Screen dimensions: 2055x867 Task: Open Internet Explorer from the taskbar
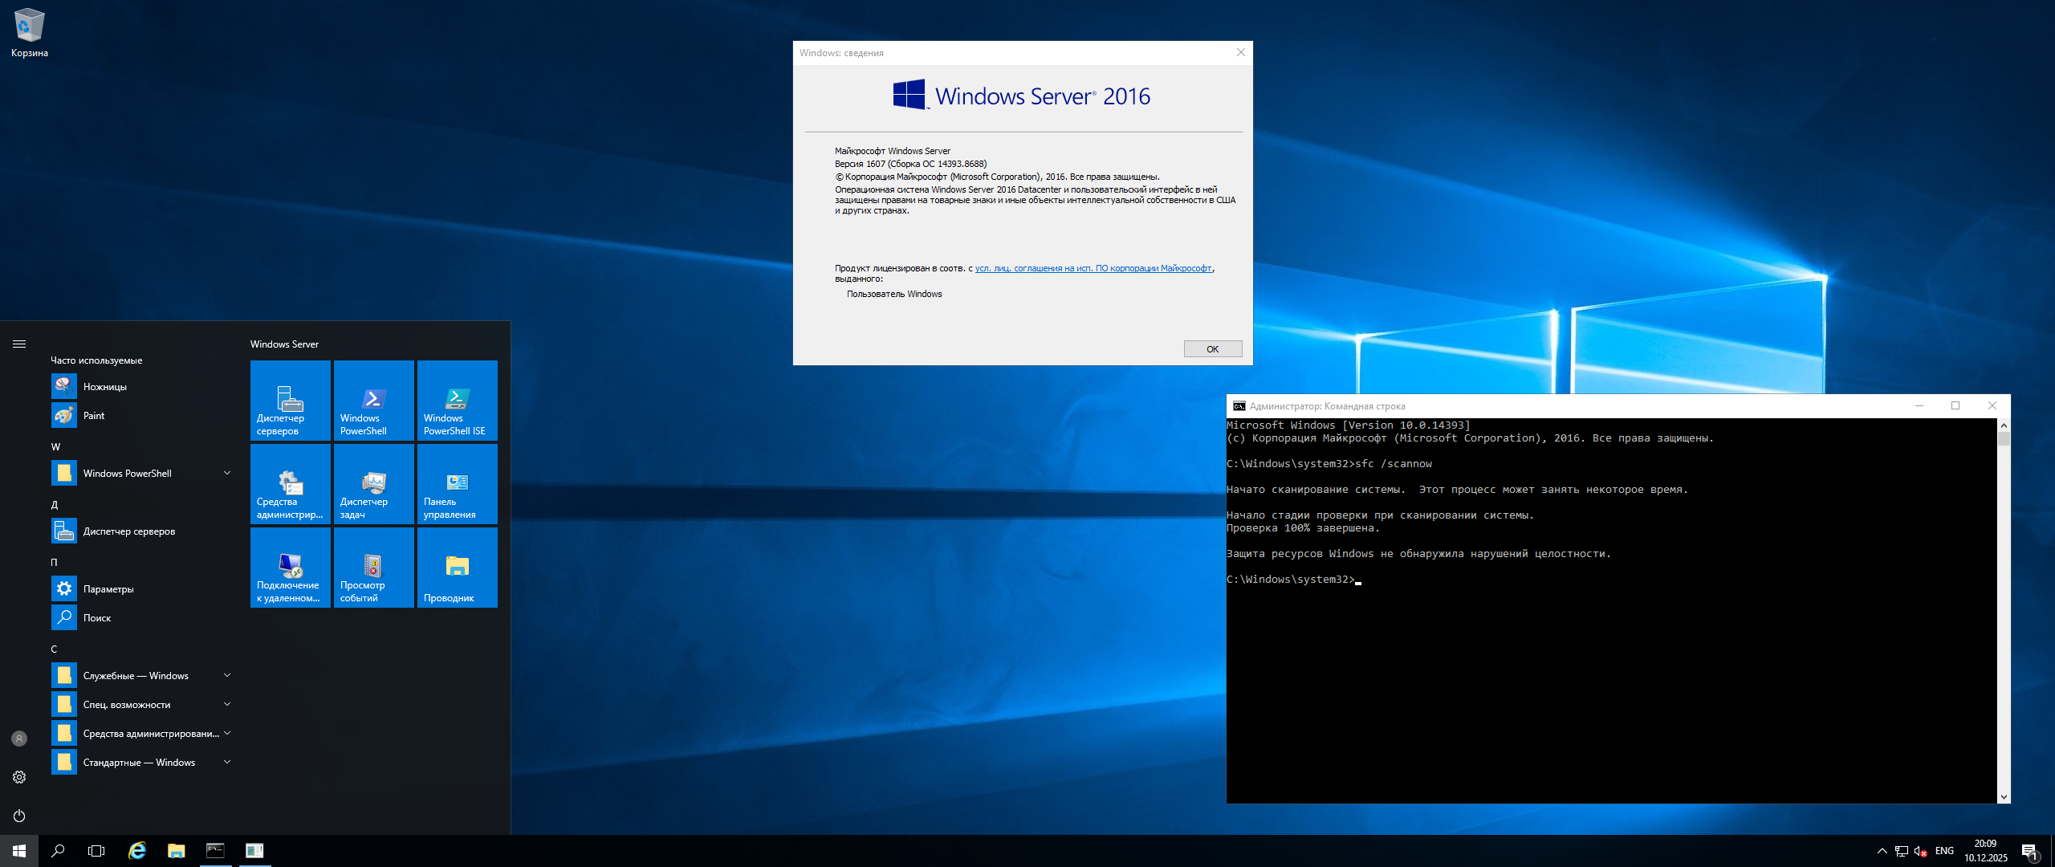click(x=137, y=851)
